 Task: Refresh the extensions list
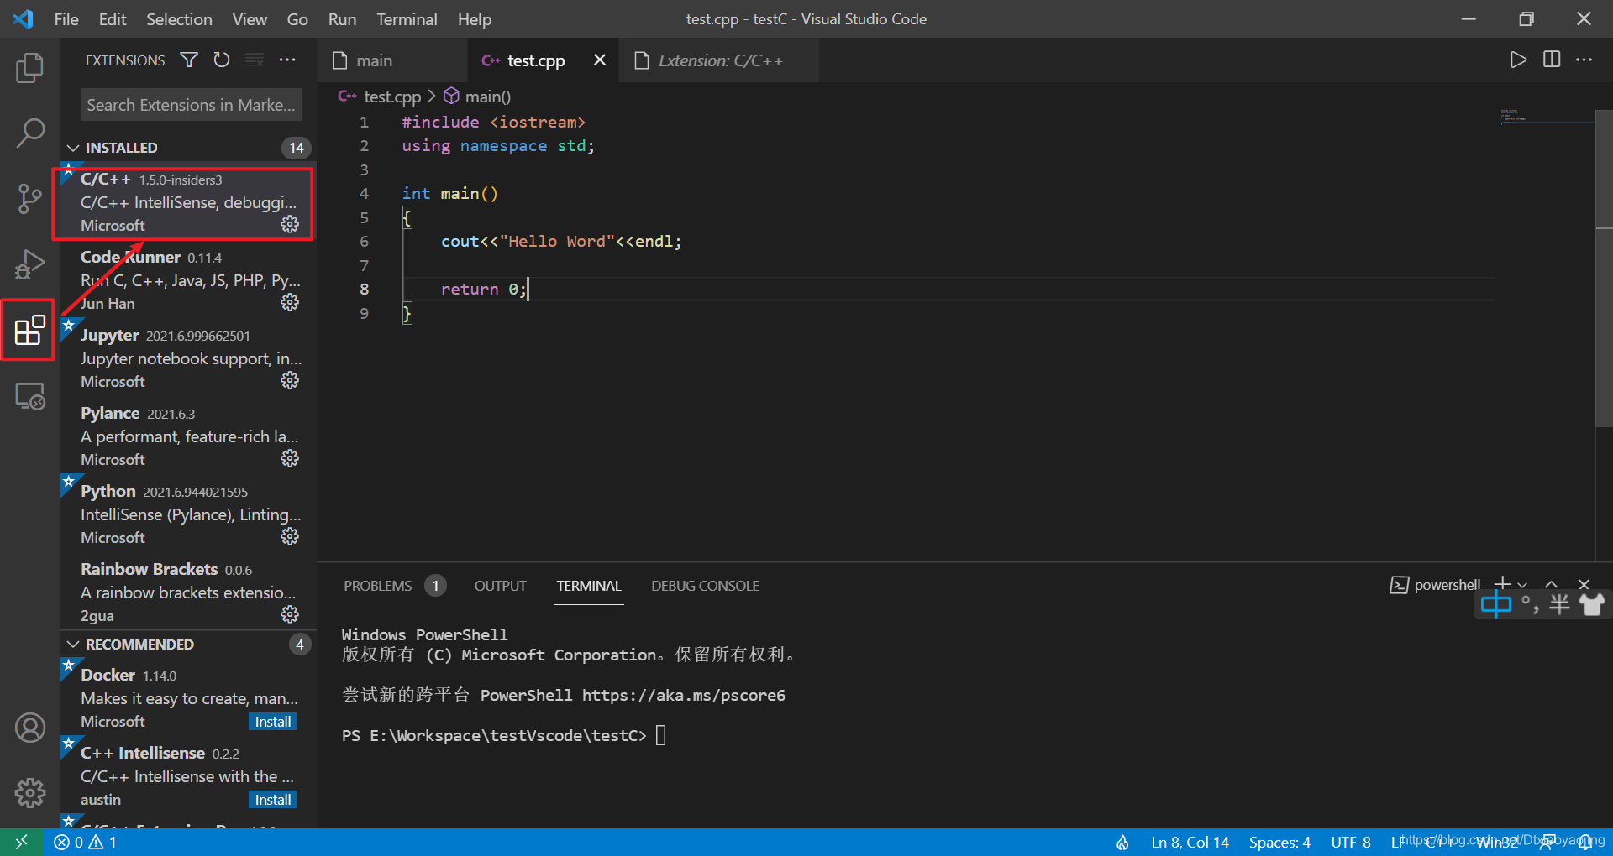point(222,60)
